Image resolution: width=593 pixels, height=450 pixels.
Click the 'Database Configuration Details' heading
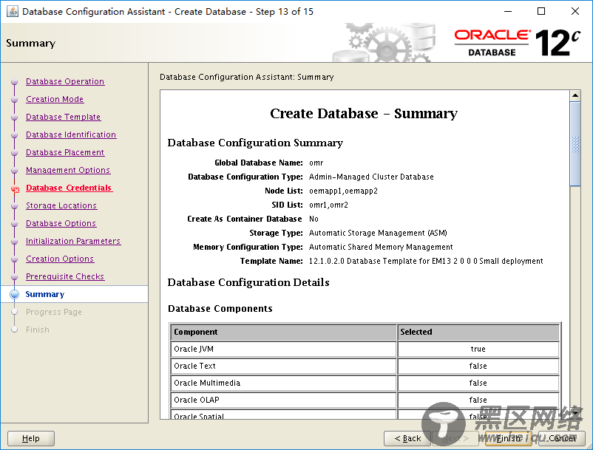(x=248, y=282)
